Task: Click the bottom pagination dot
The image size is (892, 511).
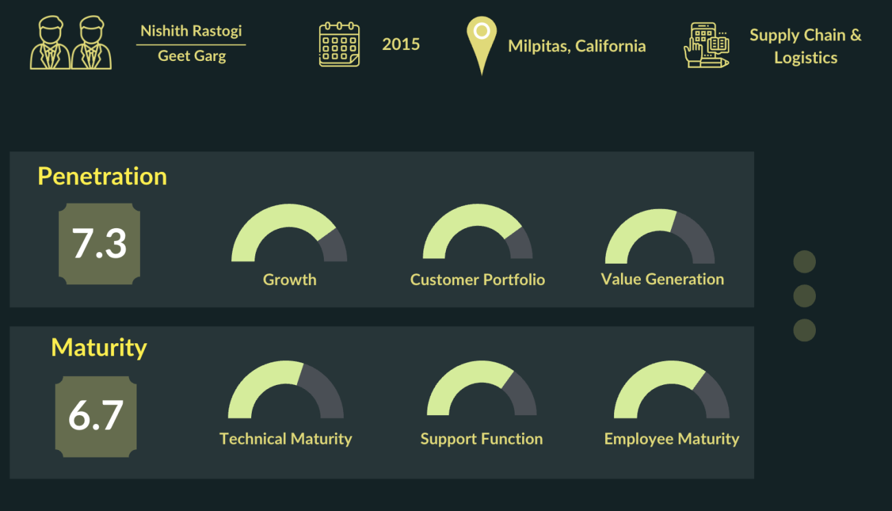Action: point(804,330)
